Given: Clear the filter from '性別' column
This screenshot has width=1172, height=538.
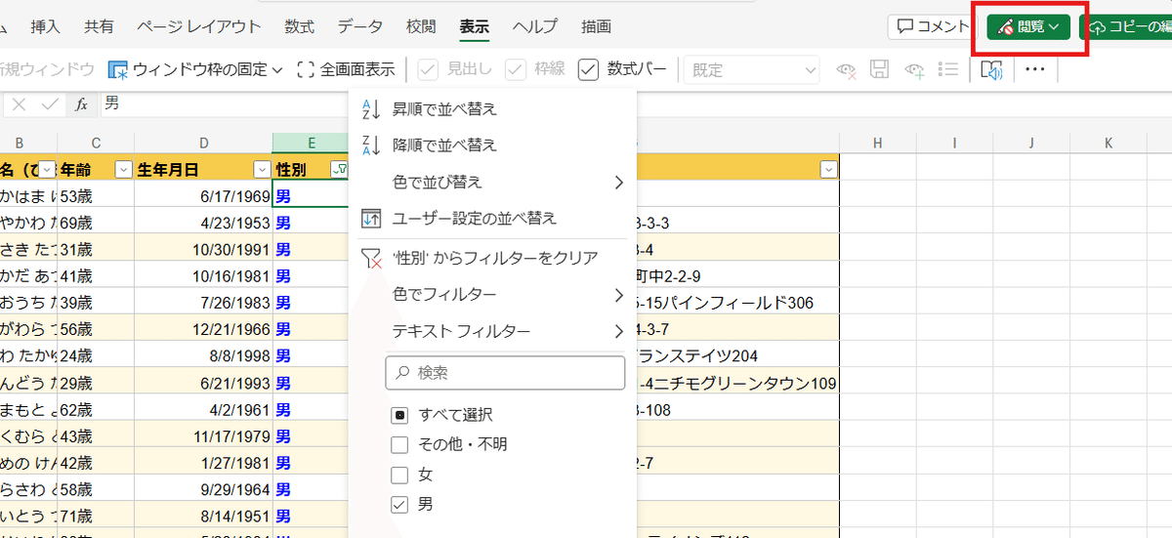Looking at the screenshot, I should click(494, 258).
